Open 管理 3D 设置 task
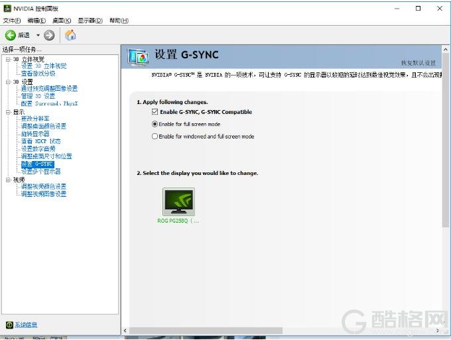 (38, 96)
